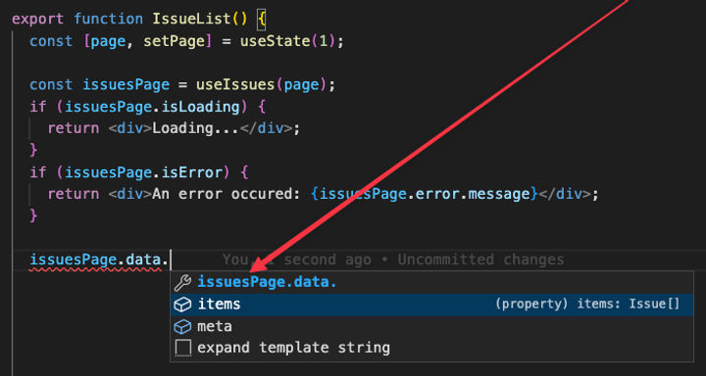Place cursor in underlined issuesPage.data. line

tap(98, 259)
